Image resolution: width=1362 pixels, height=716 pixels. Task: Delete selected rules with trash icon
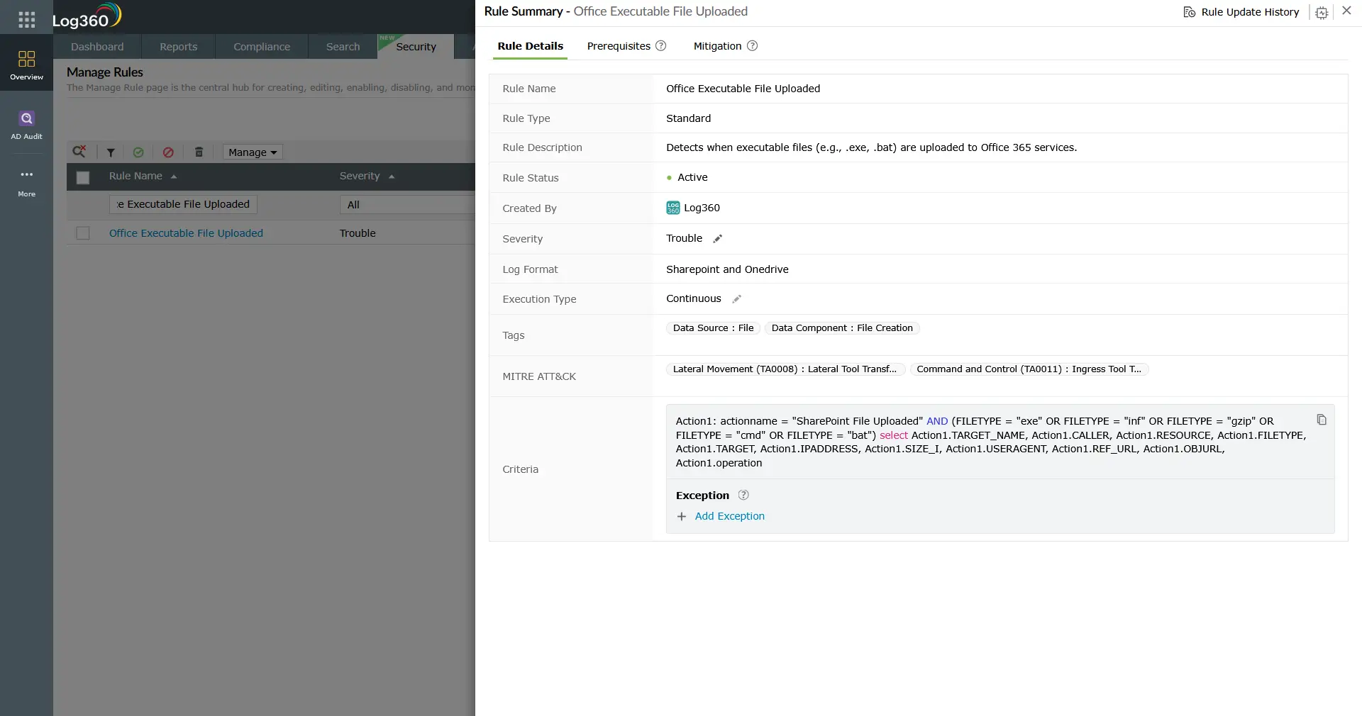[199, 152]
